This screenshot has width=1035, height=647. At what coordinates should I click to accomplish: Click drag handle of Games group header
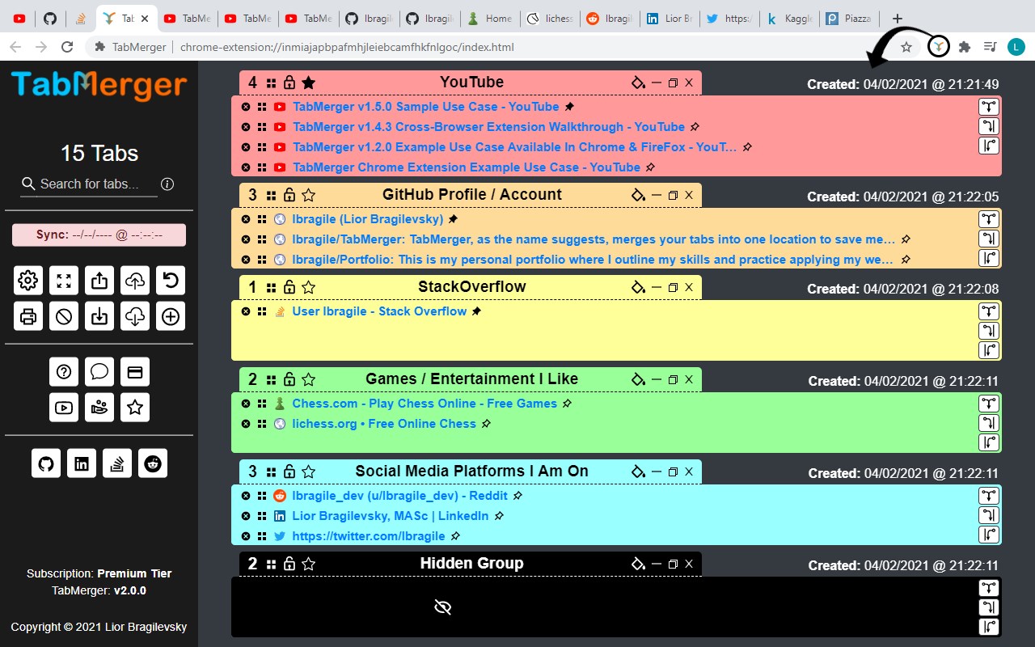(272, 378)
